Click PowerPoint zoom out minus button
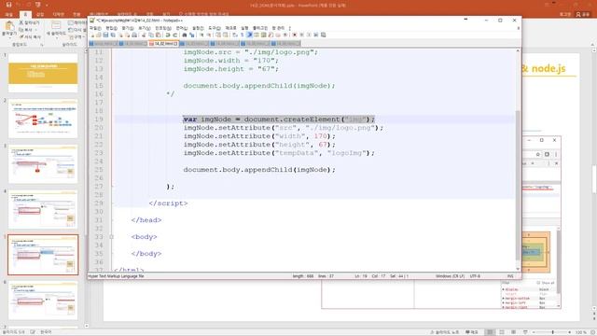The height and width of the screenshot is (336, 597). point(534,332)
